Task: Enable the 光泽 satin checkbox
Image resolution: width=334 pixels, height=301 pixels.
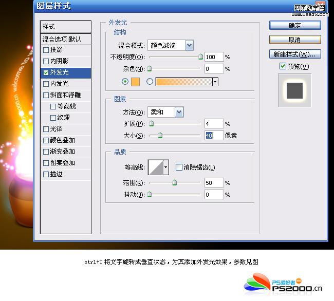Action: (46, 129)
